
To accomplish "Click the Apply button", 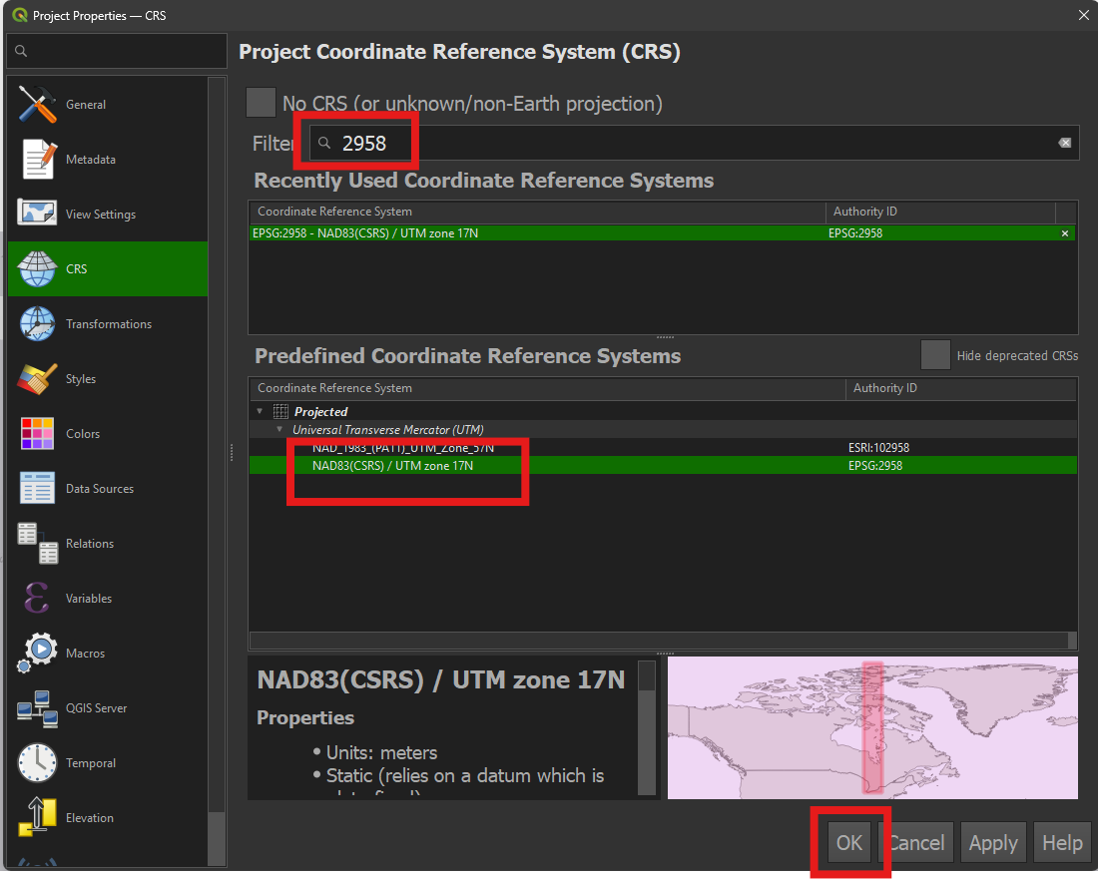I will pyautogui.click(x=993, y=843).
